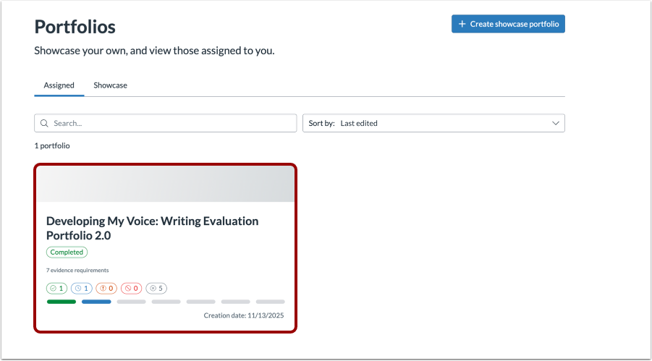Open the Developing My Voice portfolio title
The image size is (652, 361).
152,228
